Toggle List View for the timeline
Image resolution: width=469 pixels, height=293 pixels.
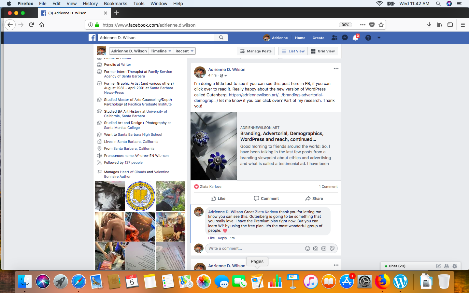point(293,51)
